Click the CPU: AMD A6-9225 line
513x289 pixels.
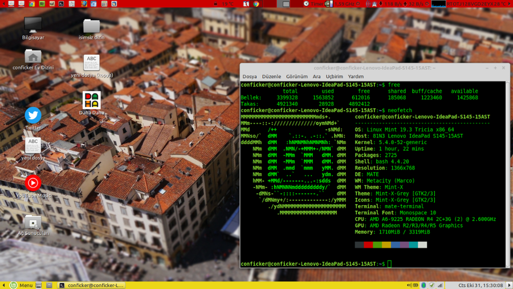coord(425,219)
